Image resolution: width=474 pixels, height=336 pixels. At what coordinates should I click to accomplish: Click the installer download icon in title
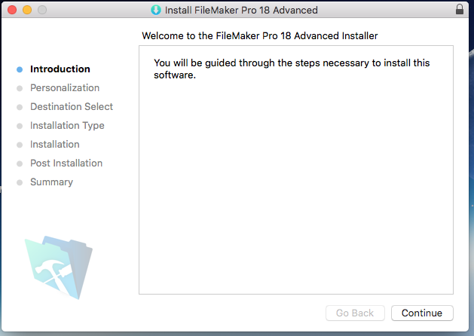coord(156,10)
